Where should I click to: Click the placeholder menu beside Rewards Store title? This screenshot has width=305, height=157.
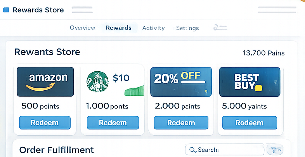coord(82,10)
